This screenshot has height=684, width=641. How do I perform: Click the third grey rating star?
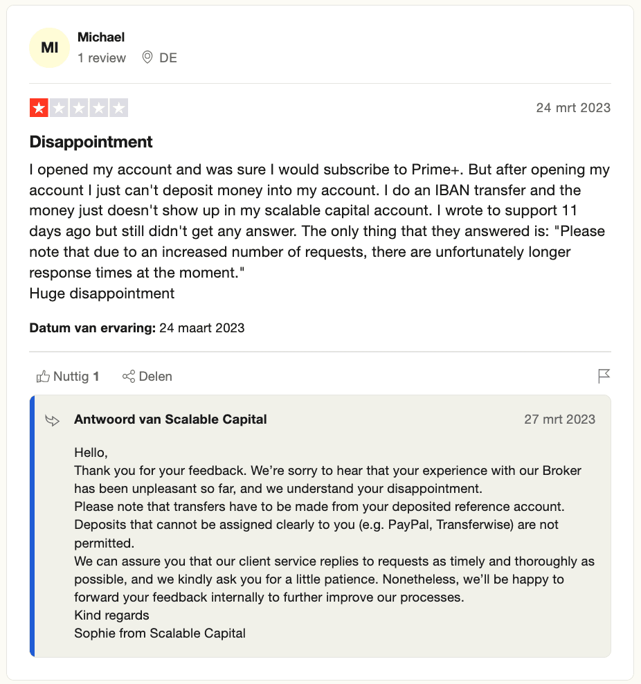pyautogui.click(x=79, y=108)
